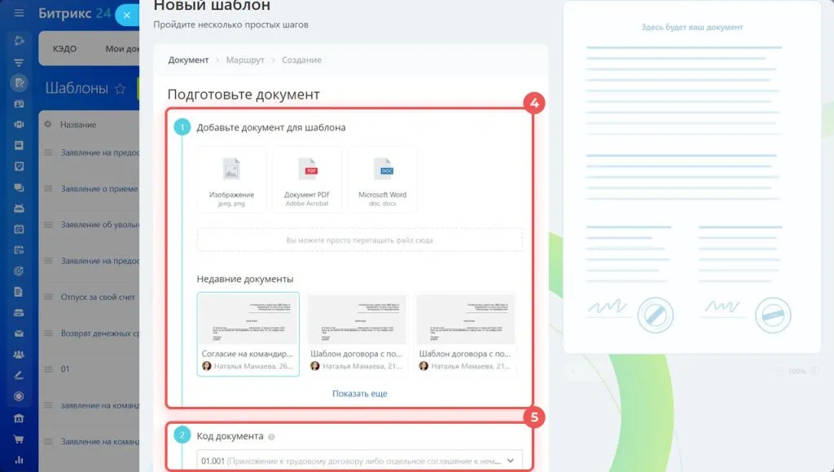Open the row menu for template 01
This screenshot has height=472, width=834.
pos(48,368)
